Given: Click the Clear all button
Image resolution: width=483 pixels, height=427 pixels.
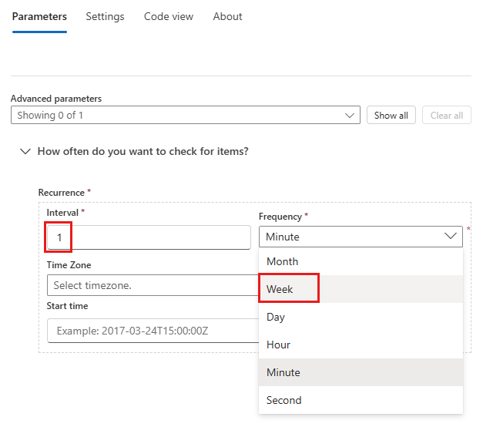Looking at the screenshot, I should 446,116.
